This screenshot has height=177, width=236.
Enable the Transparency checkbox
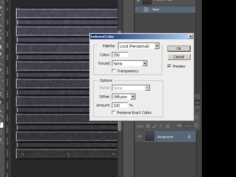click(114, 71)
